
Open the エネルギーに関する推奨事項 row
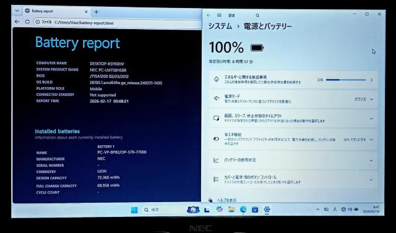click(293, 80)
